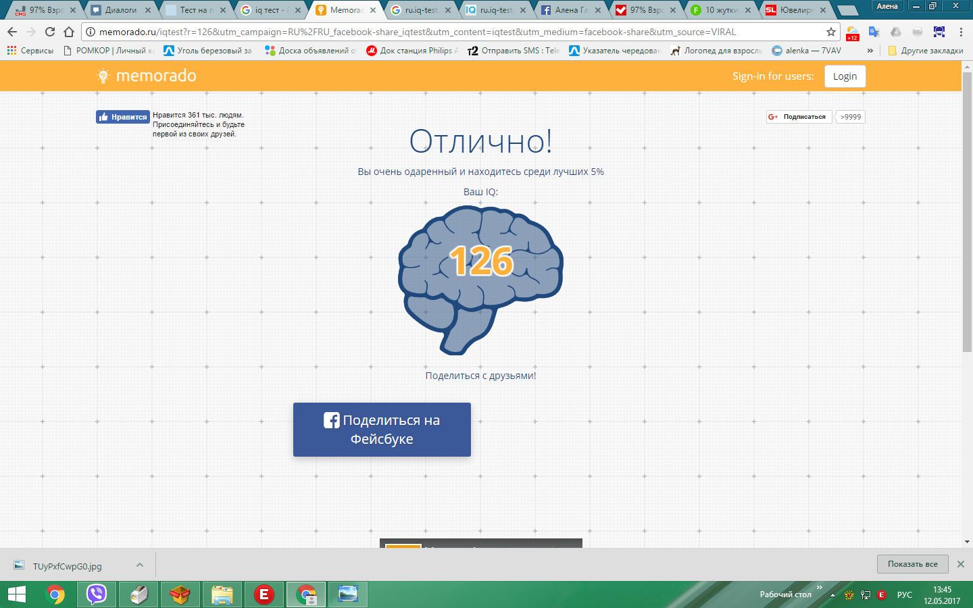Open the browser home page
The height and width of the screenshot is (608, 973).
[69, 32]
